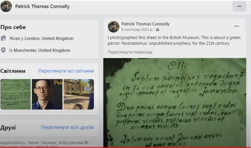Click the Реклама footer link

pos(49,143)
